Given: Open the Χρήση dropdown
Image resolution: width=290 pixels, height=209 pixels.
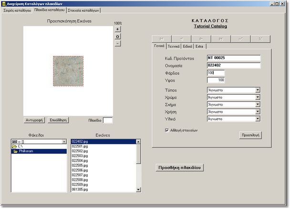Looking at the screenshot, I should point(258,112).
